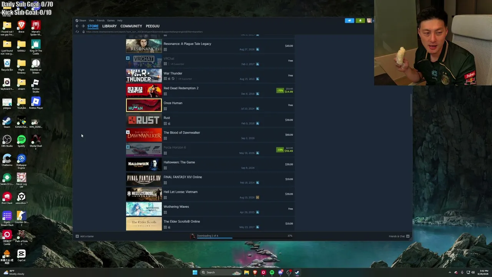This screenshot has height=277, width=492.
Task: Click Add a Game in Steam
Action: coord(85,236)
